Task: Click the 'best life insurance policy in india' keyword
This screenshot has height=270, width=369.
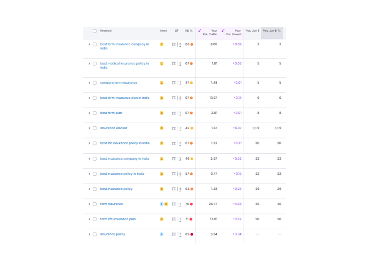Action: (125, 143)
